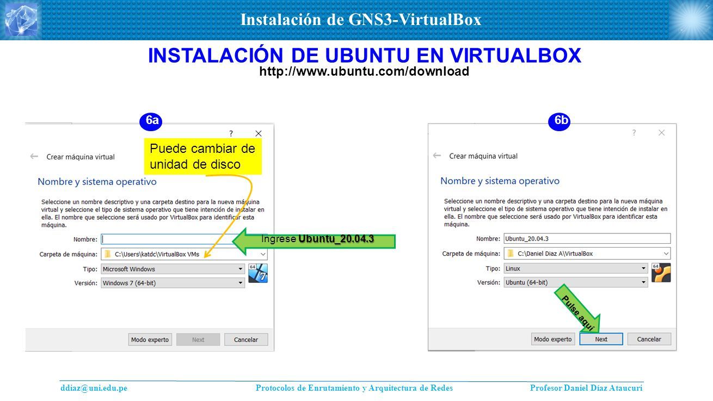Close the dialog 6a window
This screenshot has width=713, height=401.
[x=259, y=133]
